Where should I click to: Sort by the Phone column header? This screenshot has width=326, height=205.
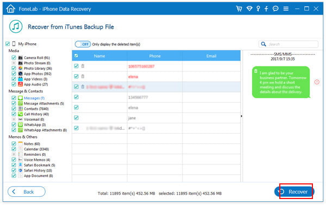pos(155,56)
